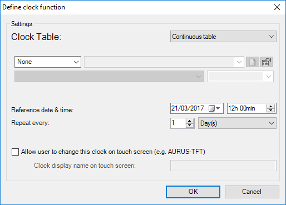Open the calendar picker for reference date
This screenshot has width=286, height=205.
pos(214,108)
